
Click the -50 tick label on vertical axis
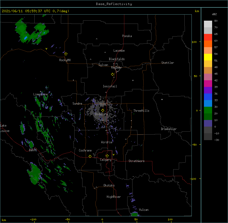pos(194,145)
